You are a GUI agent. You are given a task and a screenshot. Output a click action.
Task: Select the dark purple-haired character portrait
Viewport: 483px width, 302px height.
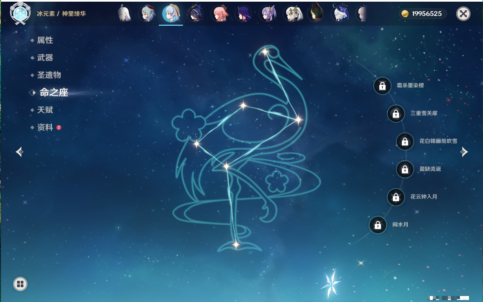244,14
